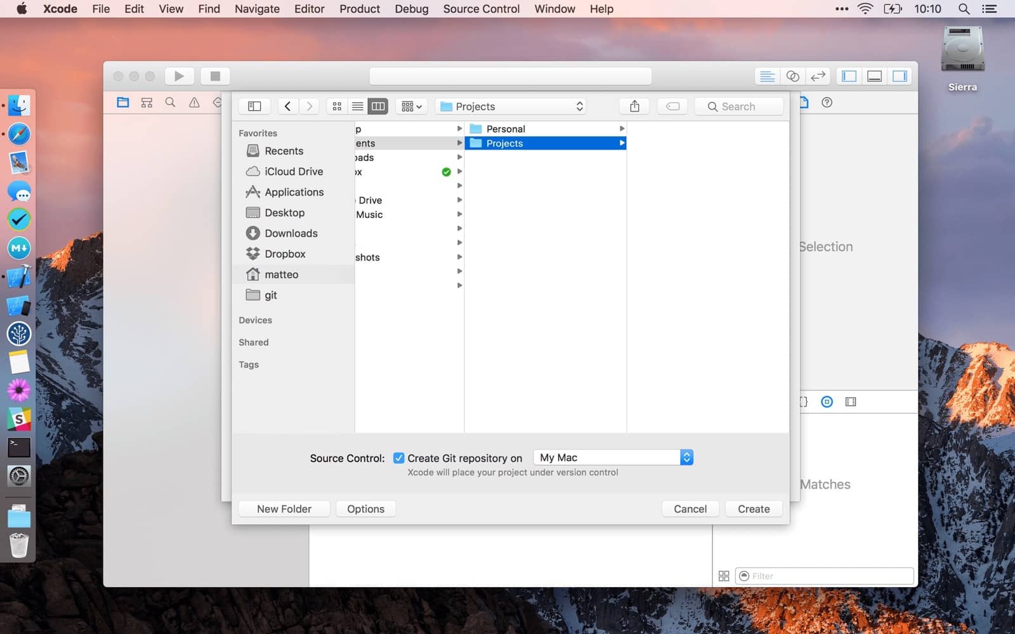Uncheck Create Git repository checkbox
This screenshot has width=1015, height=634.
tap(398, 458)
